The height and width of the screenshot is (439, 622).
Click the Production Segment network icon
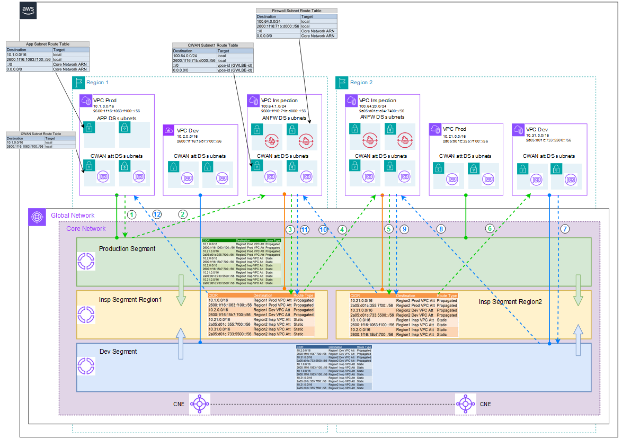85,261
